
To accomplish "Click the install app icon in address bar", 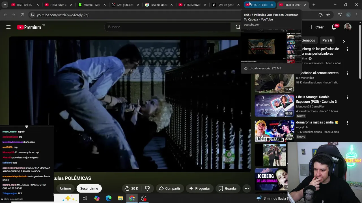I will pyautogui.click(x=320, y=15).
